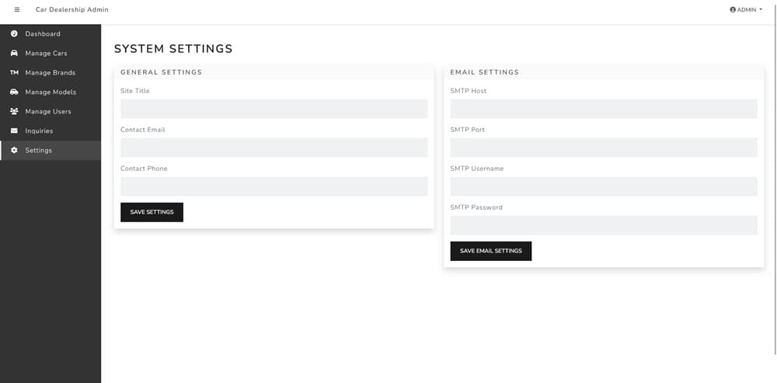Click the car icon beside Manage Cars
Viewport: 777px width, 383px height.
14,54
